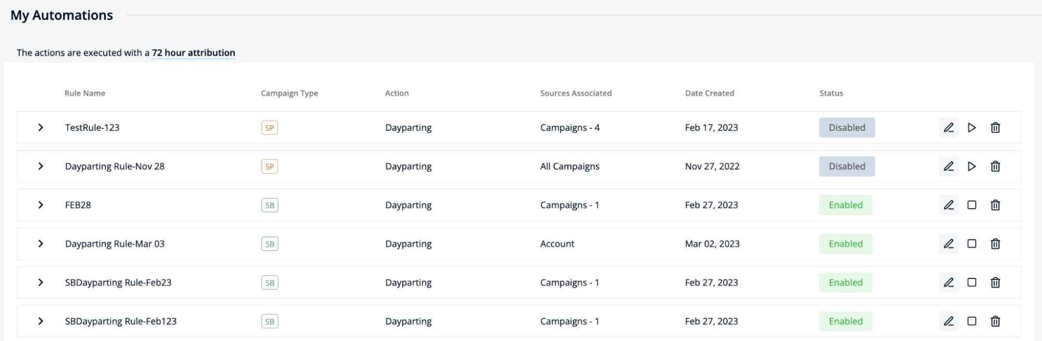
Task: Expand Dayparting Rule-Mar 03 row
Action: pyautogui.click(x=41, y=243)
